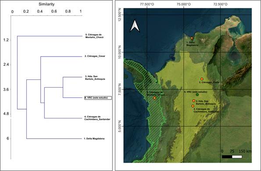The width and height of the screenshot is (261, 171).
Task: Click the 75.000°O longitude label
Action: click(184, 4)
